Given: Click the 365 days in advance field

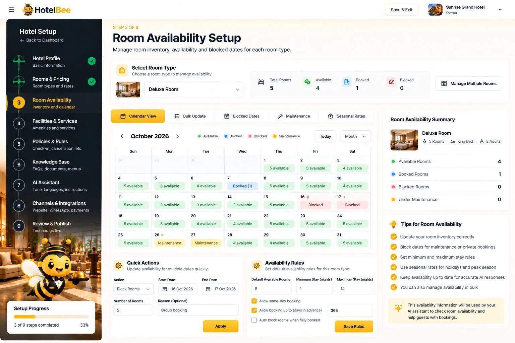Looking at the screenshot, I should tap(350, 311).
